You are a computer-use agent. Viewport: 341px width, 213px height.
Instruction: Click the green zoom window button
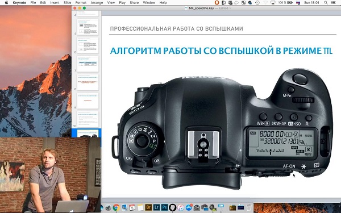point(84,9)
